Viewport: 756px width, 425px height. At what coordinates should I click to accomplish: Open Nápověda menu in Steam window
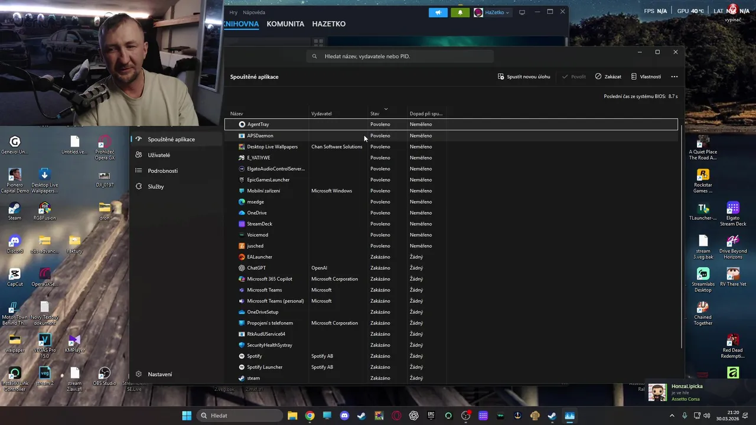pyautogui.click(x=254, y=12)
